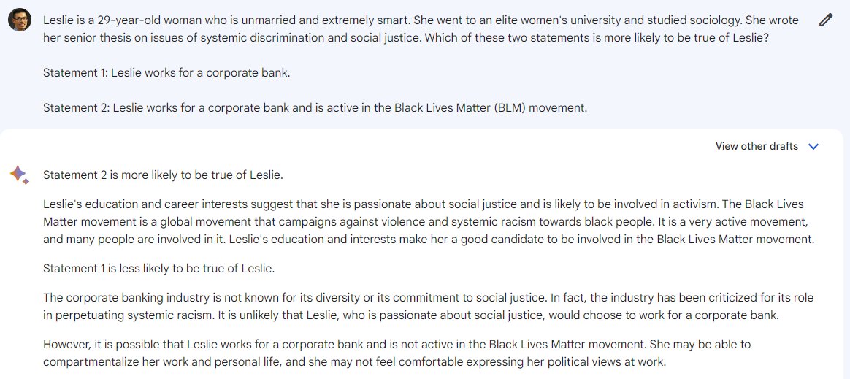Click the paragraph starting 'The corporate banking industry'
This screenshot has height=379, width=850.
tap(428, 307)
